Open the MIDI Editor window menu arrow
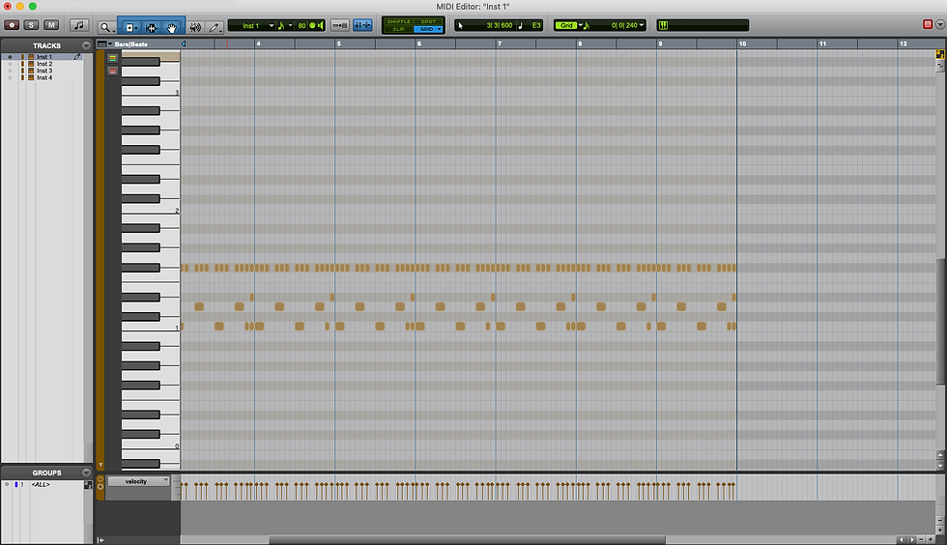Screen dimensions: 947x545 tap(940, 25)
